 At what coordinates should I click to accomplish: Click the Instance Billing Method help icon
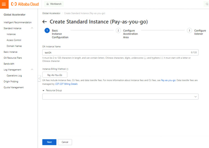[x=67, y=69]
